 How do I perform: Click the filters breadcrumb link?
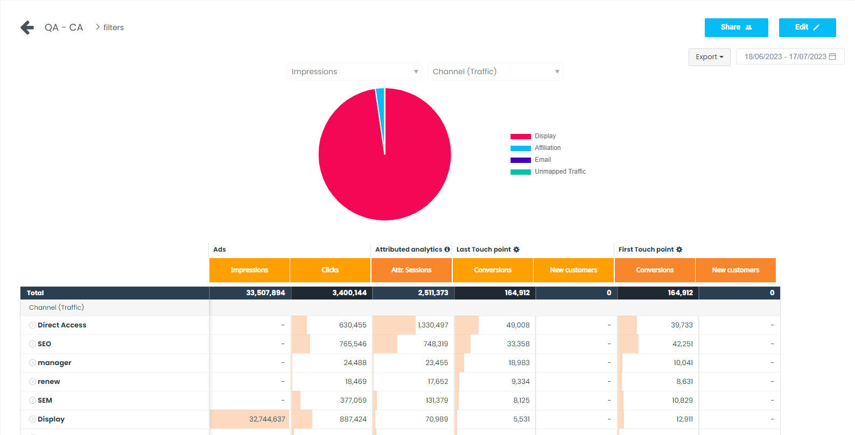[x=113, y=27]
